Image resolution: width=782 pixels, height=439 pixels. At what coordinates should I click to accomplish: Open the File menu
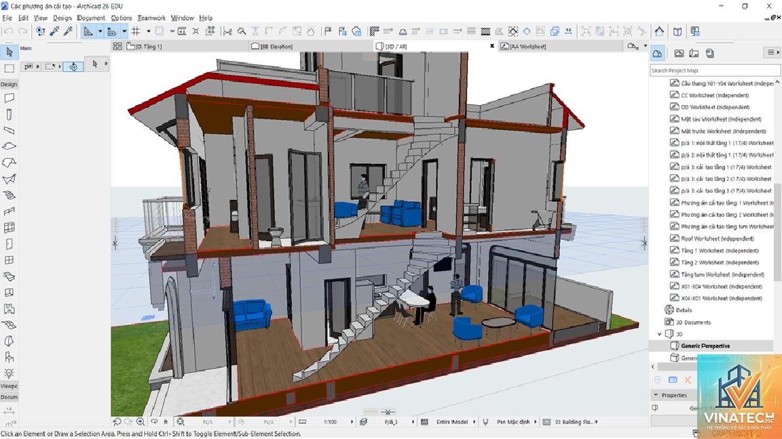[x=7, y=18]
